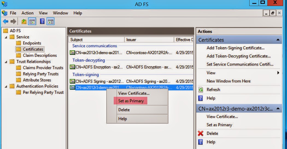Click the ADFS Signing certificate icon
This screenshot has height=149, width=287.
click(x=72, y=81)
